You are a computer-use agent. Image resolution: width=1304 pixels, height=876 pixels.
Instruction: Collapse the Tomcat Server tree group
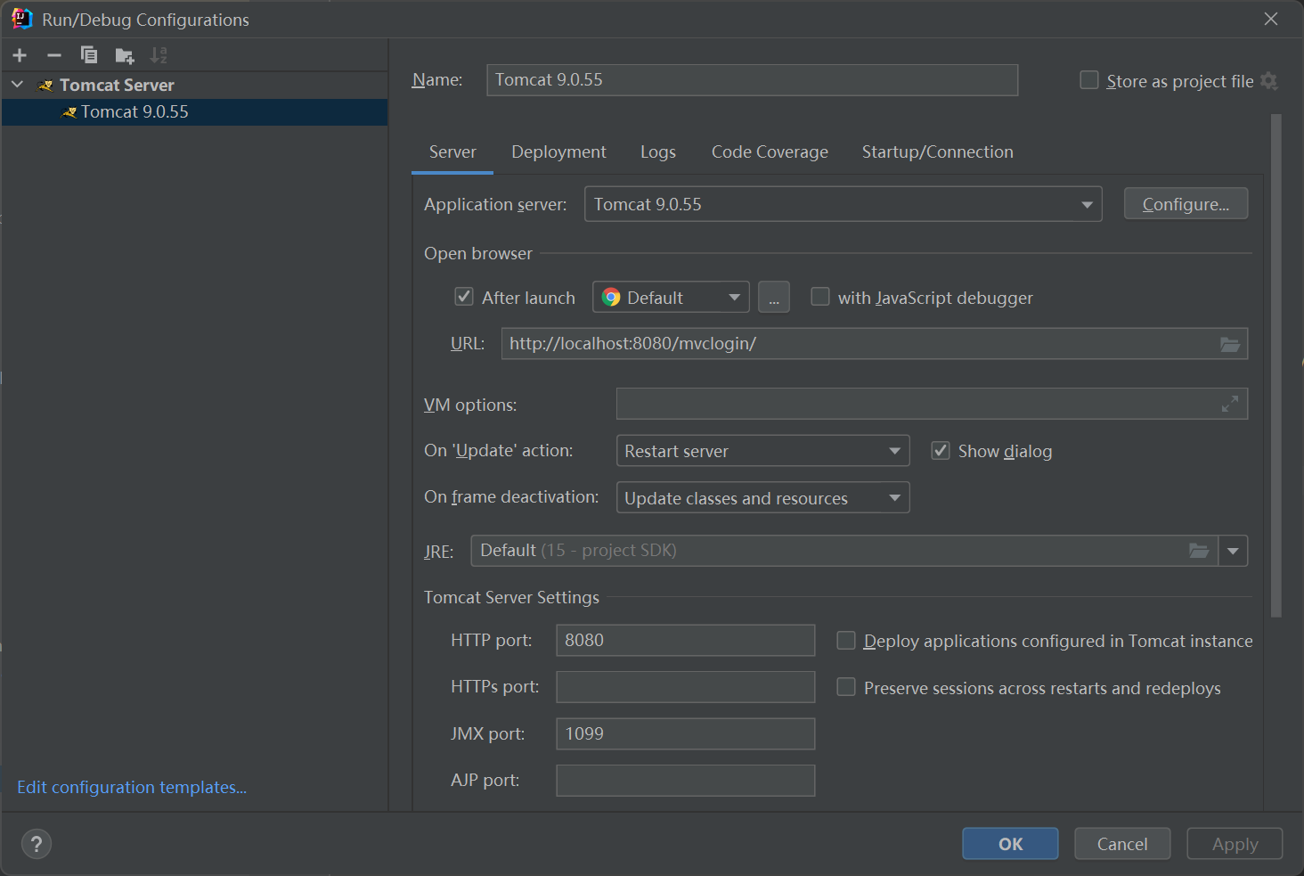coord(17,85)
